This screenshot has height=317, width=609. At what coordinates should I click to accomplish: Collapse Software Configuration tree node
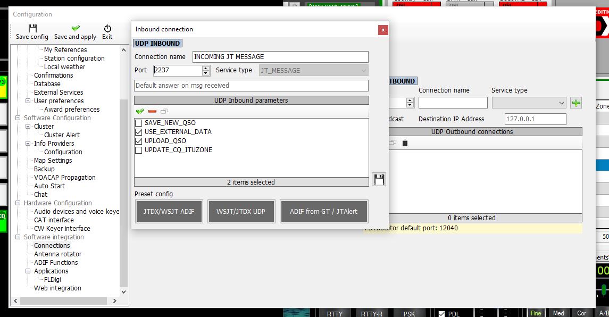pos(18,118)
